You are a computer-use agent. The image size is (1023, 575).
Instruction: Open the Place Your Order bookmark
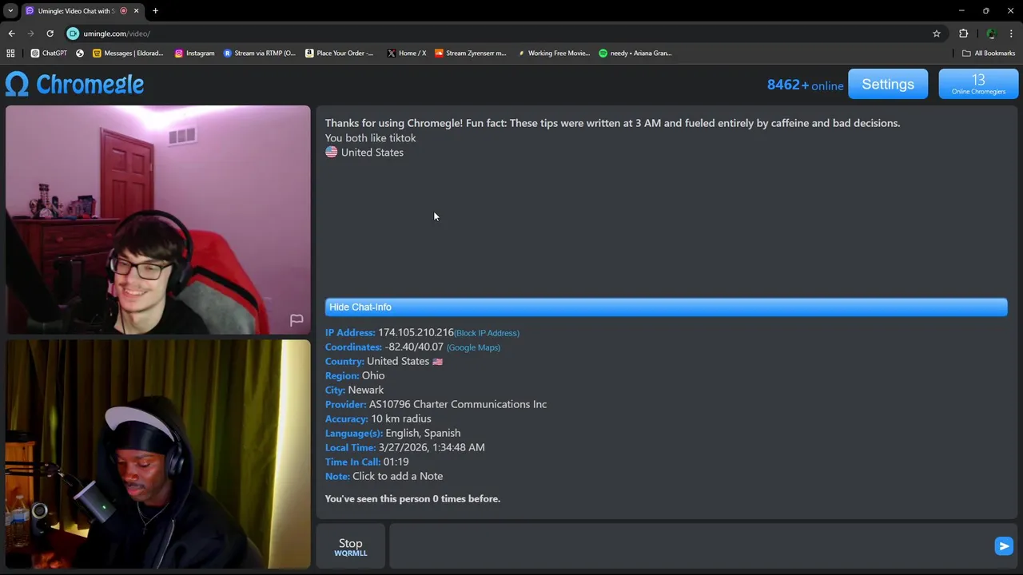(x=340, y=53)
